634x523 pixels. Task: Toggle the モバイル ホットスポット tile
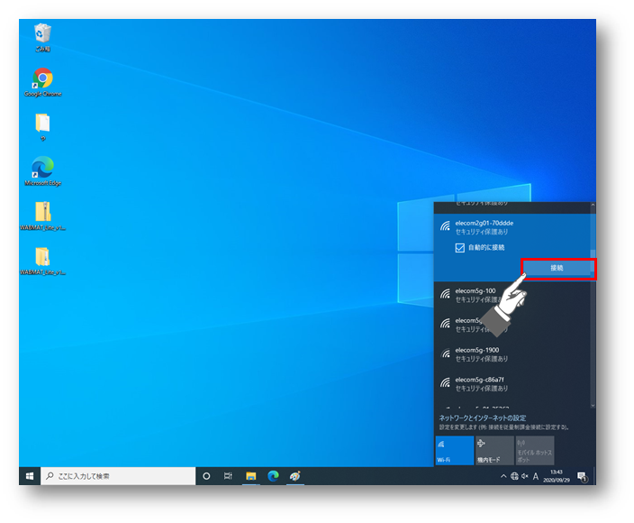pyautogui.click(x=535, y=451)
